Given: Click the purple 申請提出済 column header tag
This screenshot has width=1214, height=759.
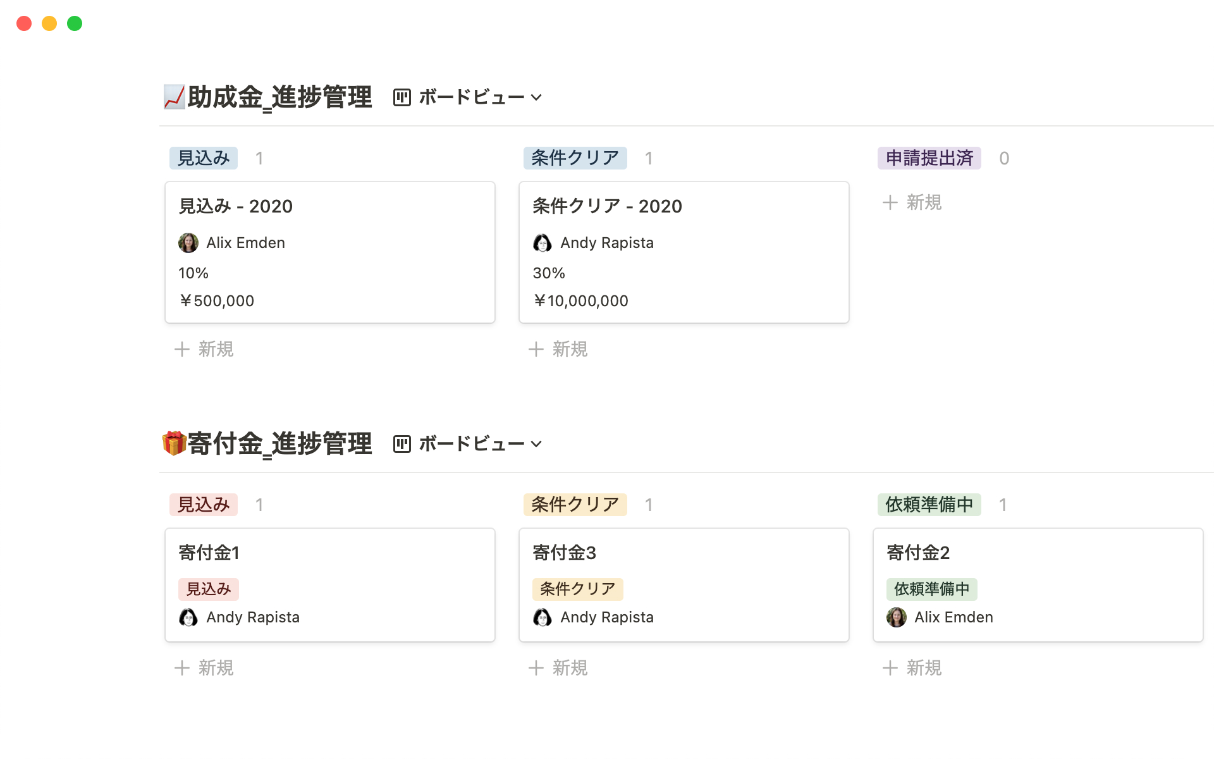Looking at the screenshot, I should (x=929, y=158).
